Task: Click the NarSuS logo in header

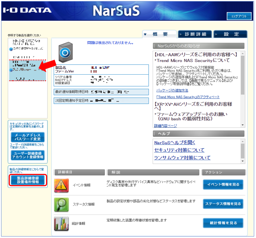Action: pos(116,11)
